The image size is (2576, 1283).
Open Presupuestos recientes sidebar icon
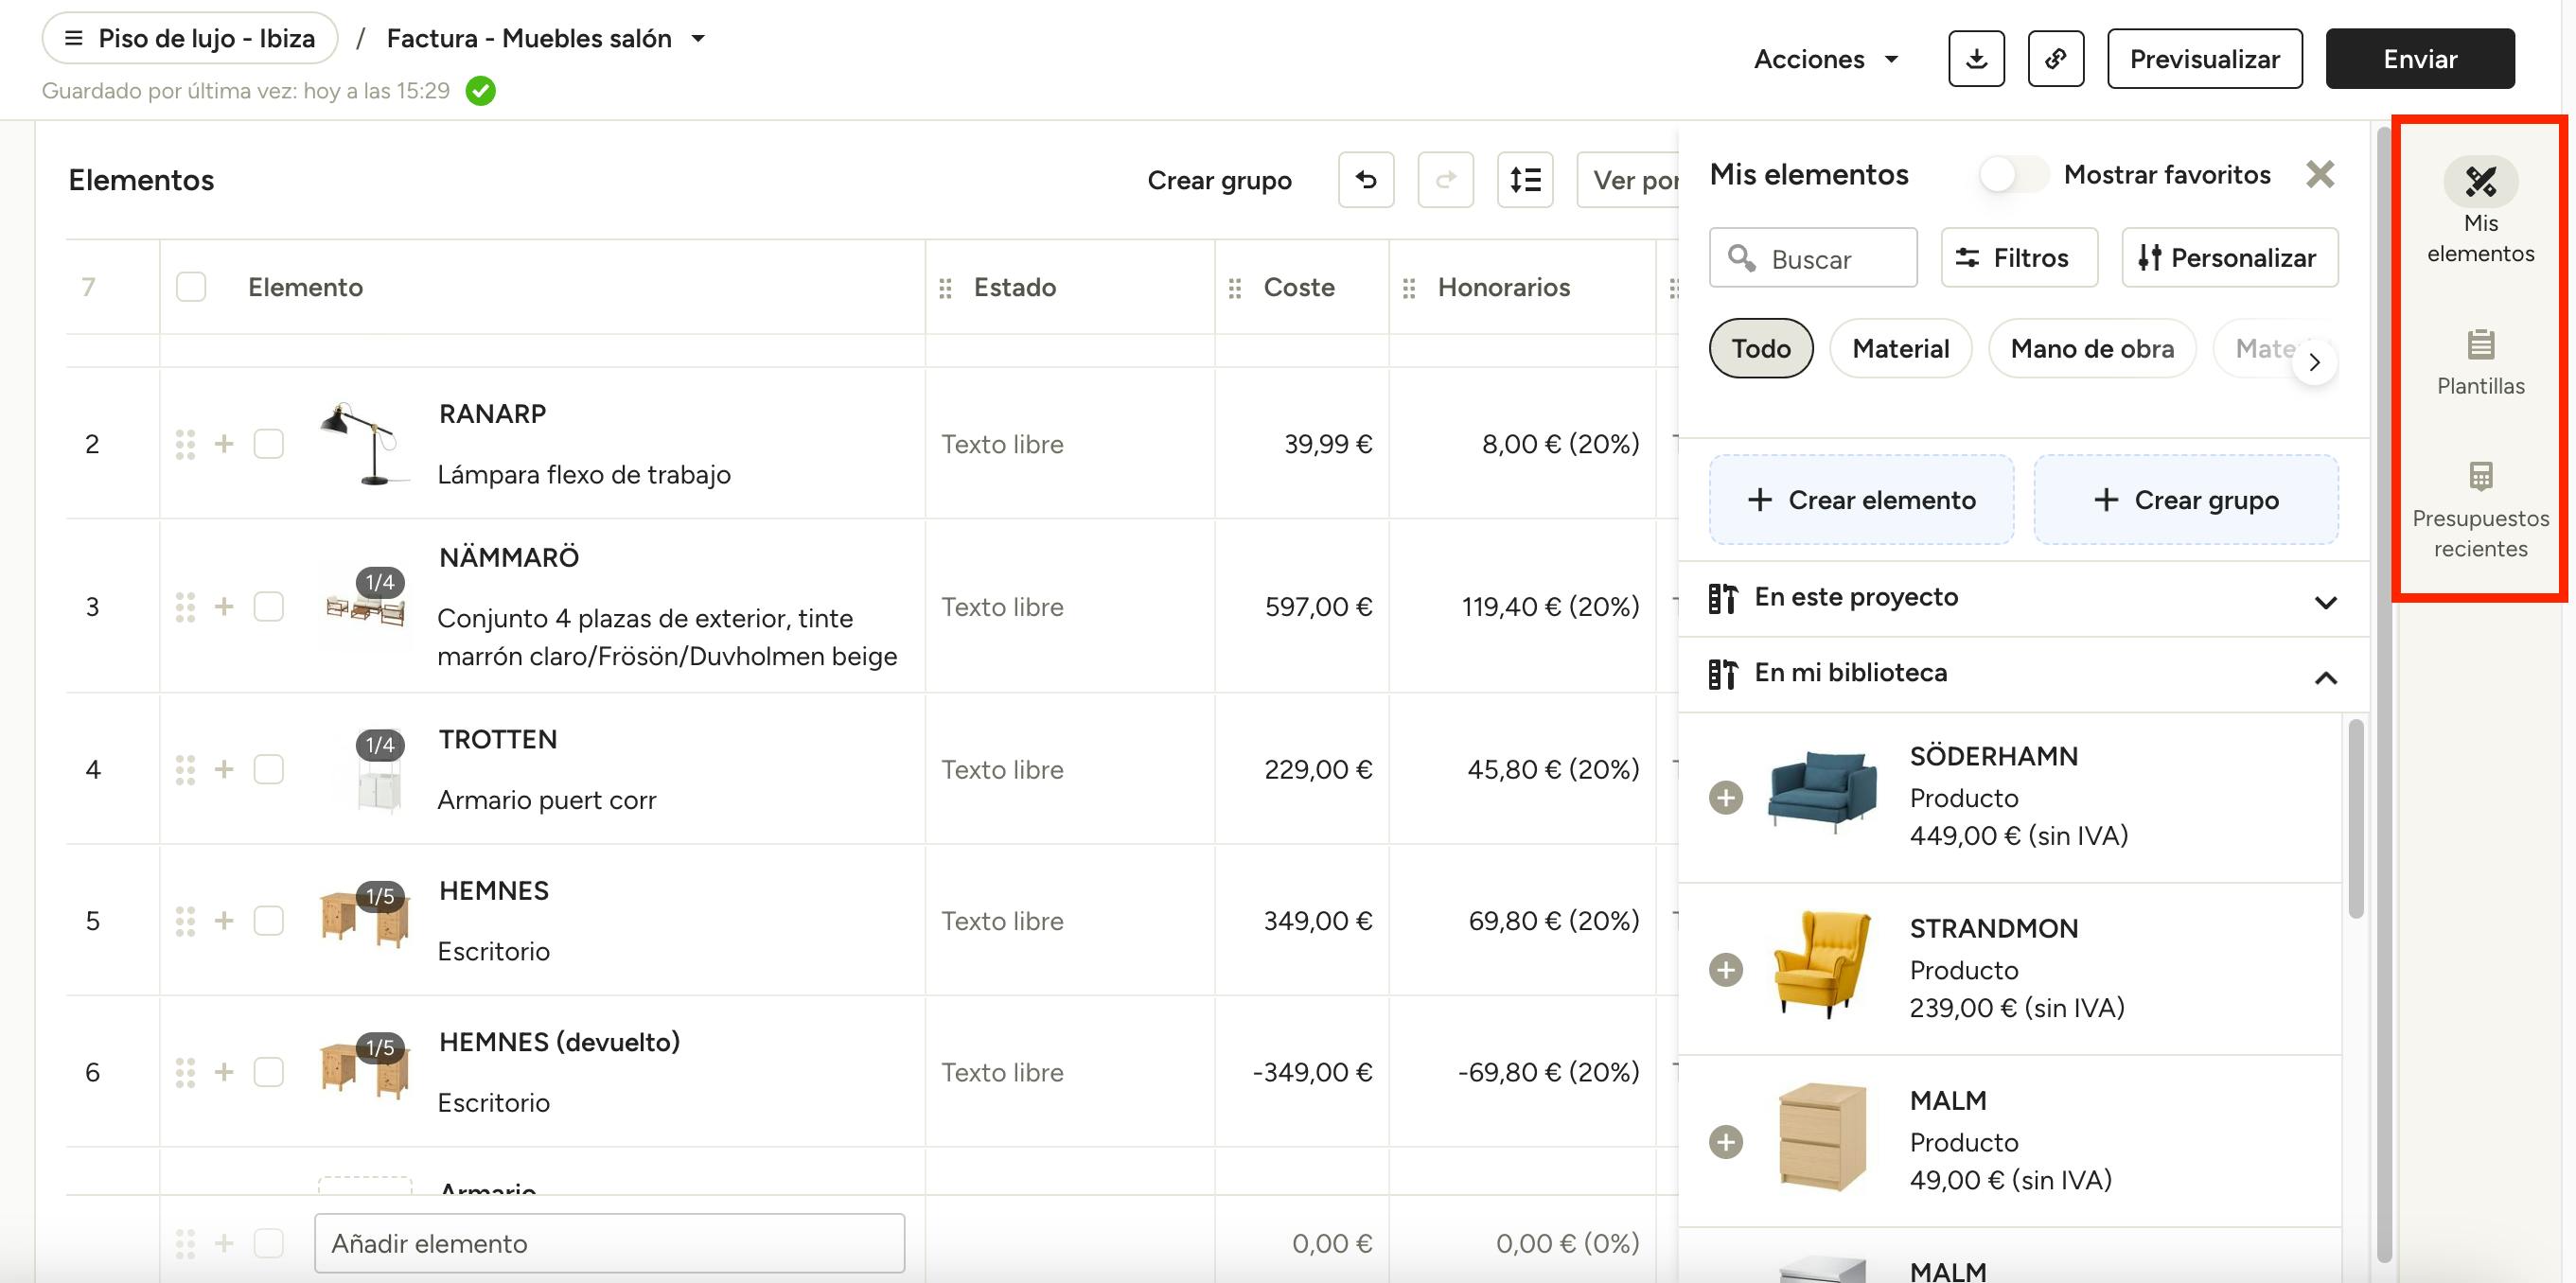(x=2480, y=508)
